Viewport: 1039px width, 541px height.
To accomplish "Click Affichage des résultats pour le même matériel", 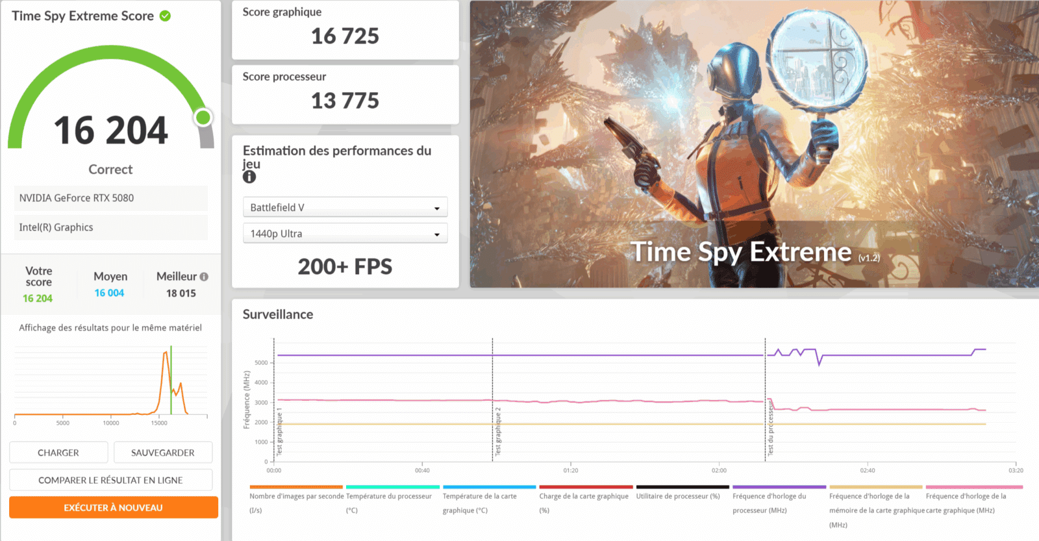I will click(x=110, y=328).
